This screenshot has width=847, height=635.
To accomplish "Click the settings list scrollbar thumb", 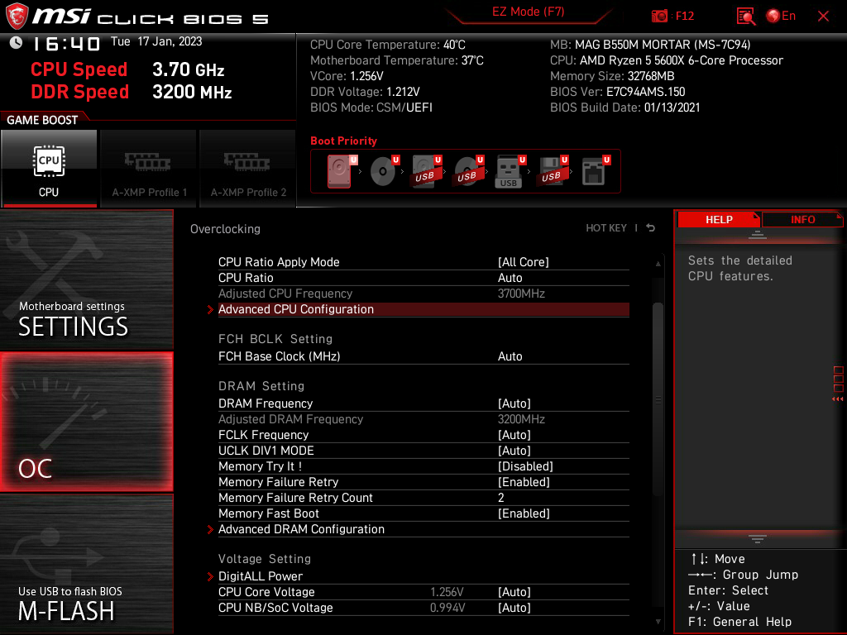I will [x=658, y=399].
